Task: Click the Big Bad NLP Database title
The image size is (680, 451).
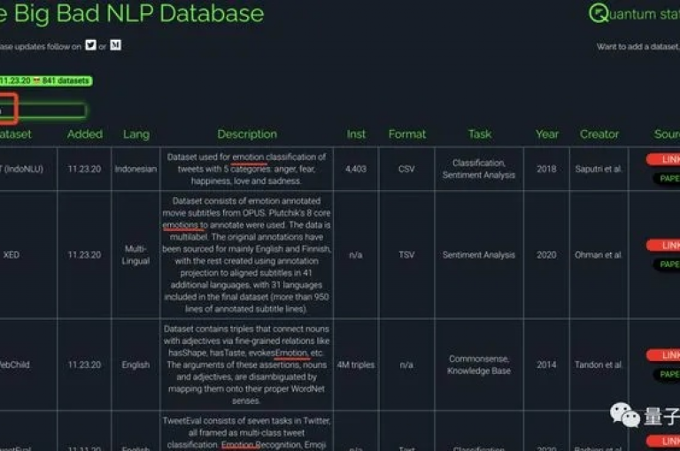Action: (132, 13)
